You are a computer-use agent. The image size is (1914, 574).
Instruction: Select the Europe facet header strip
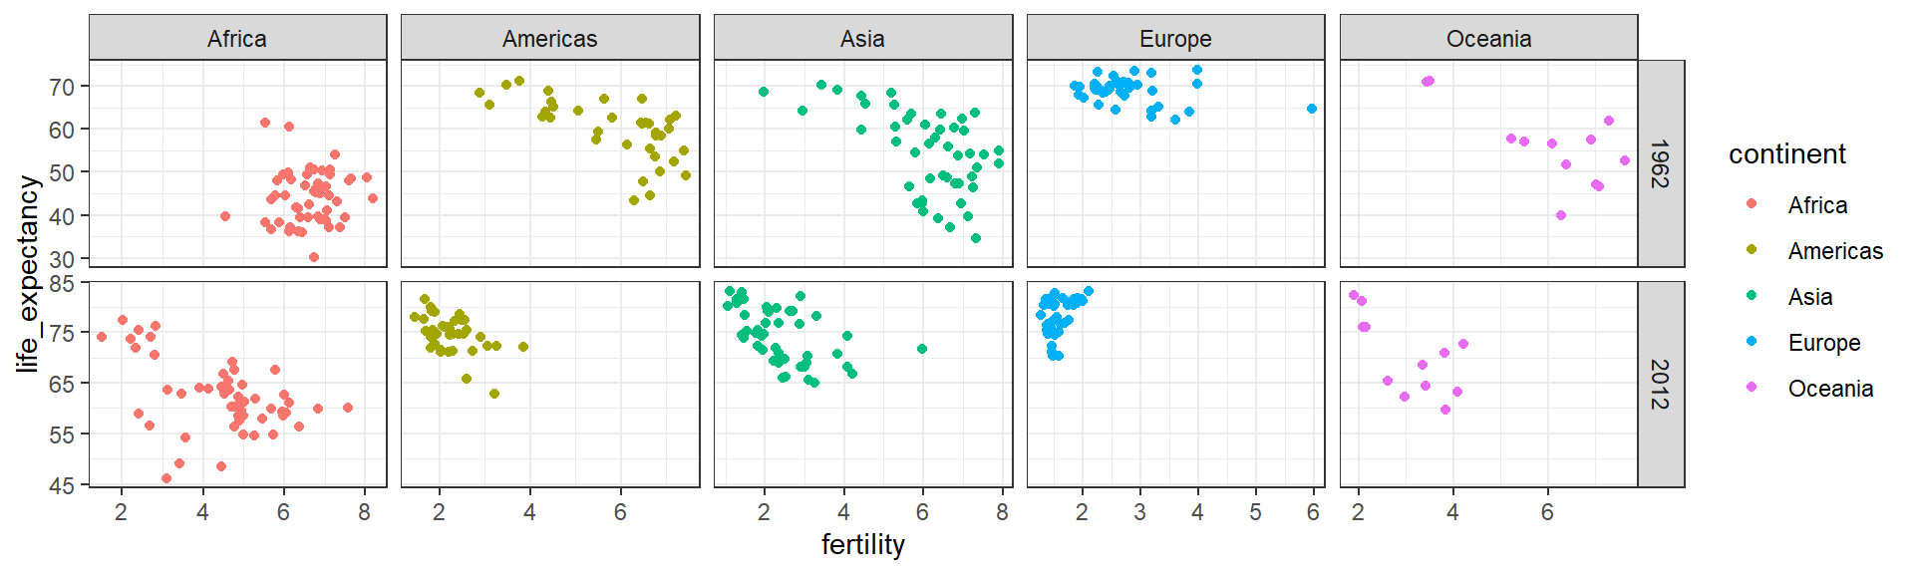(1175, 39)
